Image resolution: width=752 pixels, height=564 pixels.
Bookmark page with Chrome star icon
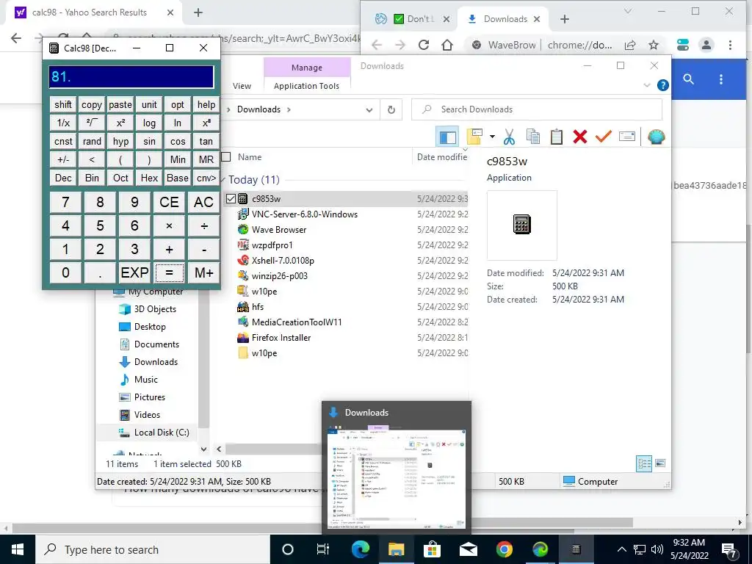[653, 45]
